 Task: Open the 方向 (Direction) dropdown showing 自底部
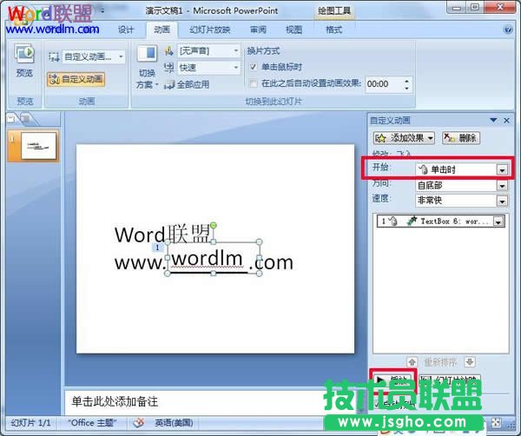click(x=502, y=185)
